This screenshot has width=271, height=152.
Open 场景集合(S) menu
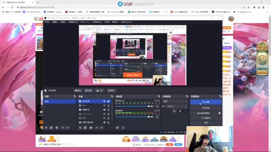pos(97,22)
